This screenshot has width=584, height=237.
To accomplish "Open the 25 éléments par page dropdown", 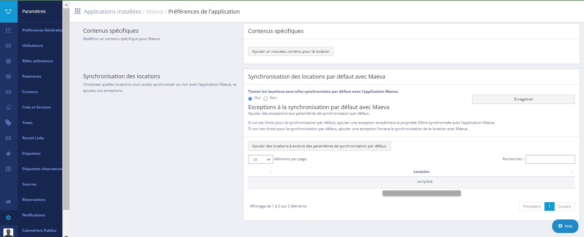I will pos(260,159).
